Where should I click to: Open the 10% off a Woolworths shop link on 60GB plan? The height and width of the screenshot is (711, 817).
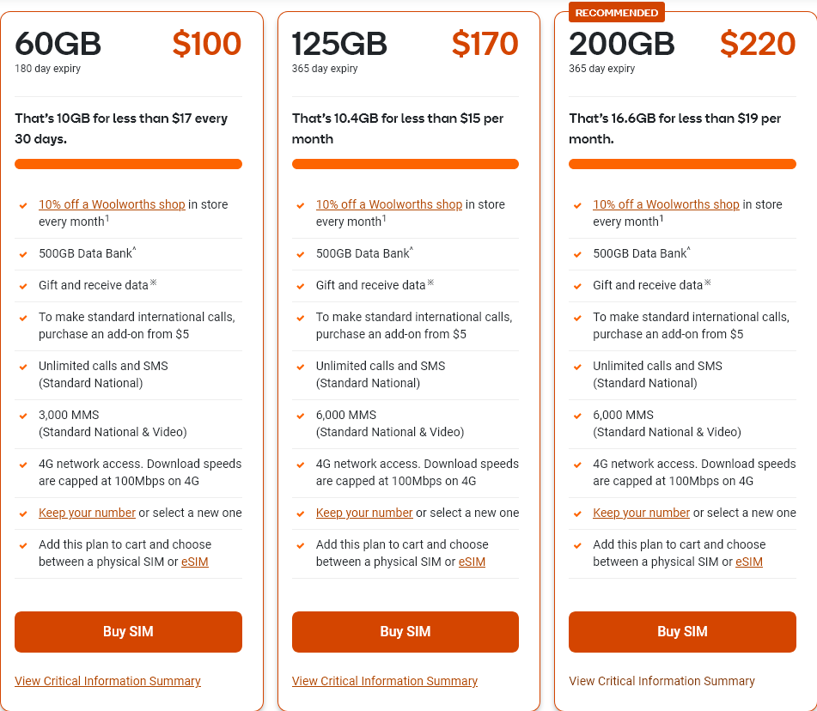pyautogui.click(x=111, y=204)
